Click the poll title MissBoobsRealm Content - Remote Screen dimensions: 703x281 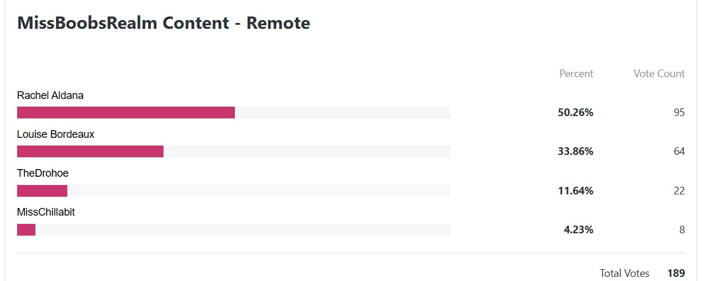[164, 22]
